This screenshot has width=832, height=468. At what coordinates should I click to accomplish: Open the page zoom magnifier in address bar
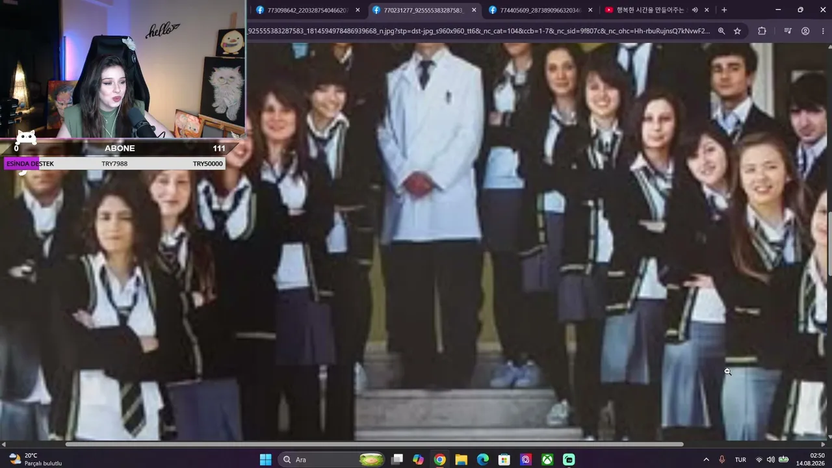pyautogui.click(x=721, y=31)
